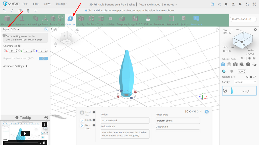
Task: Click the undo arrow icon
Action: 4,11
